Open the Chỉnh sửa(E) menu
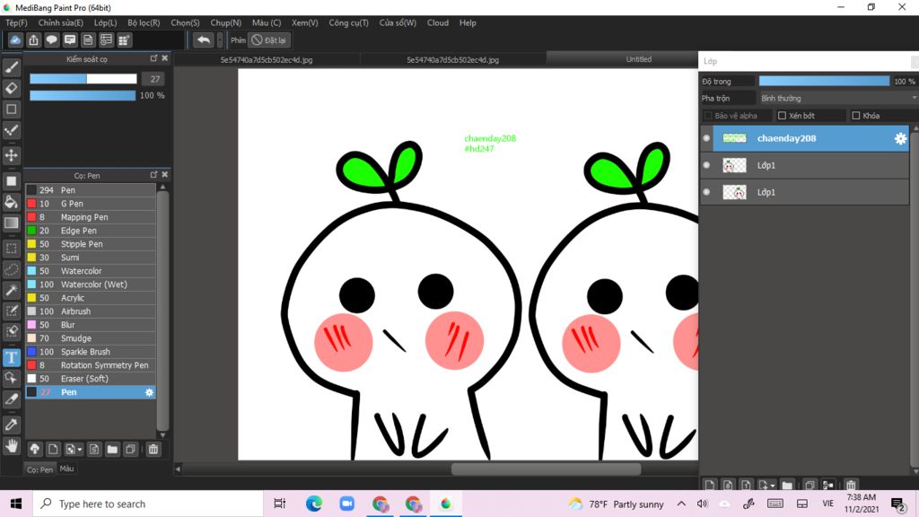The width and height of the screenshot is (919, 517). click(x=61, y=22)
